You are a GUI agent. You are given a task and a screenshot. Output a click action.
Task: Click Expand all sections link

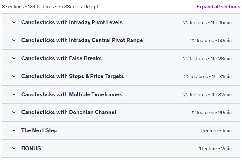(x=218, y=7)
